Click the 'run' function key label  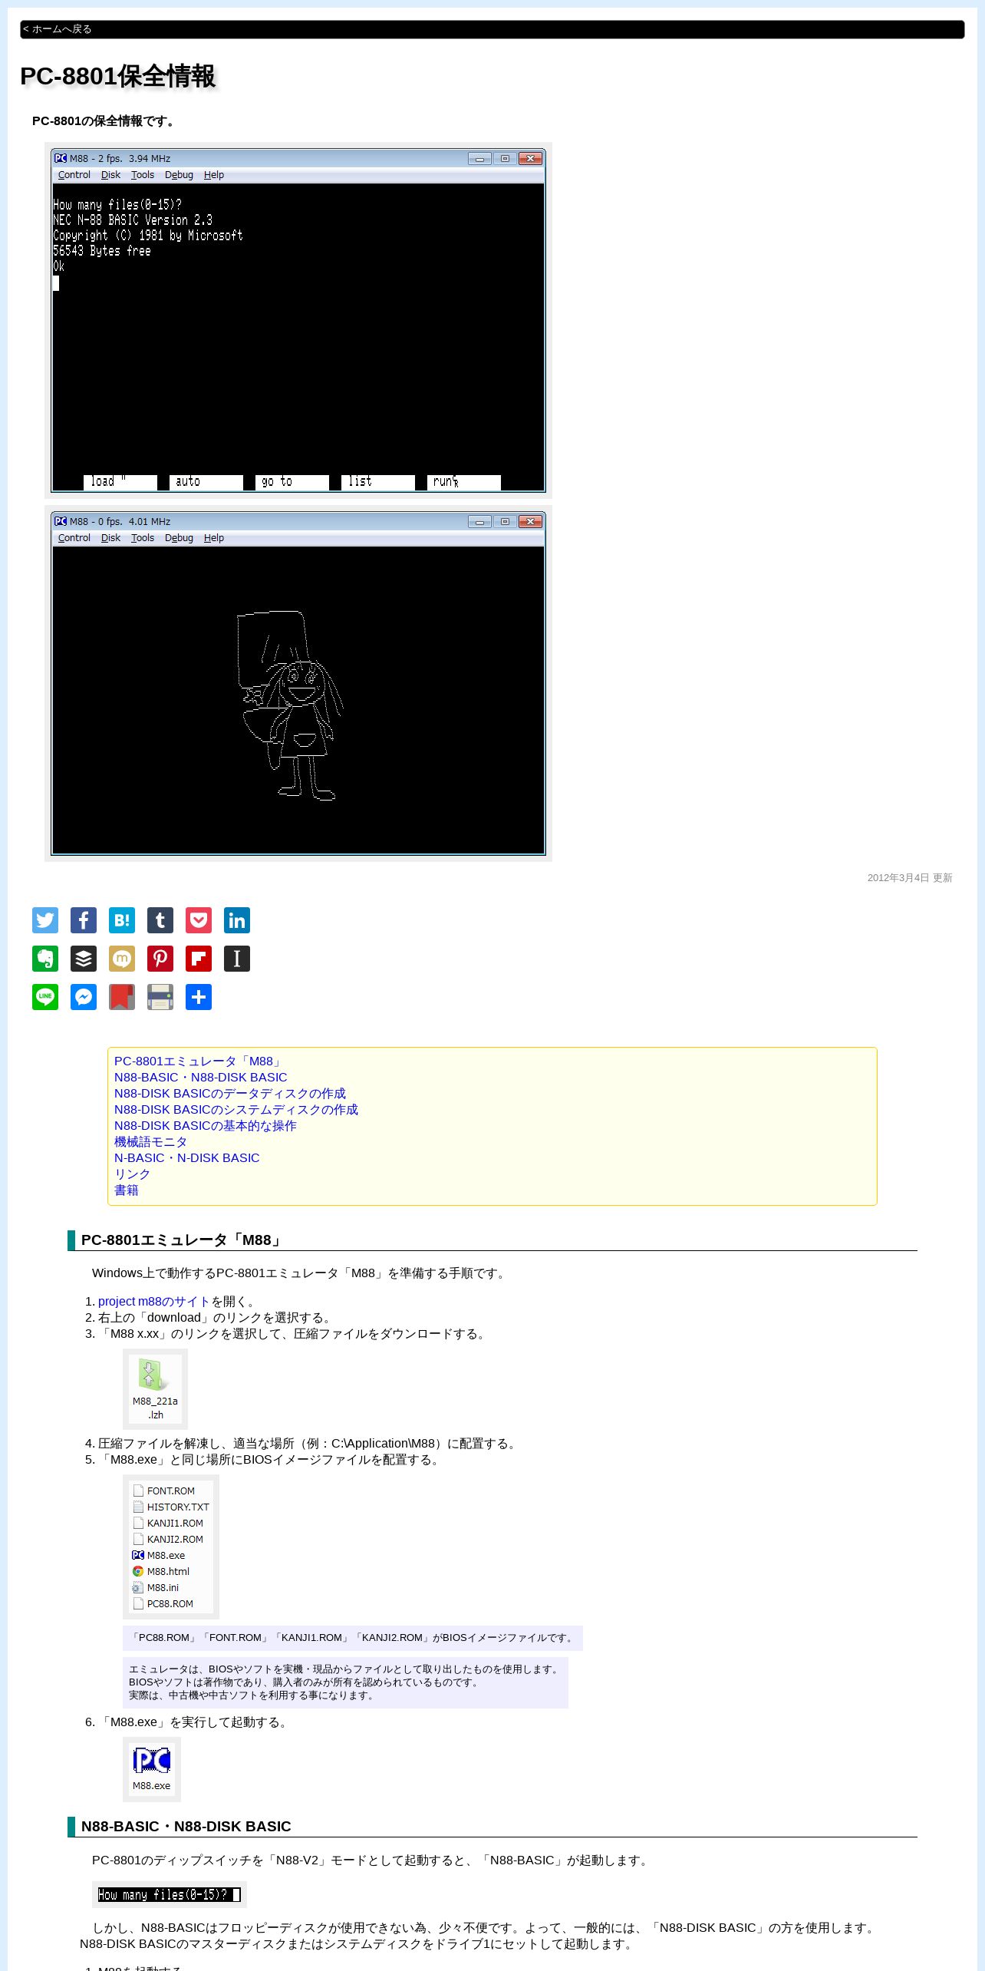coord(464,482)
